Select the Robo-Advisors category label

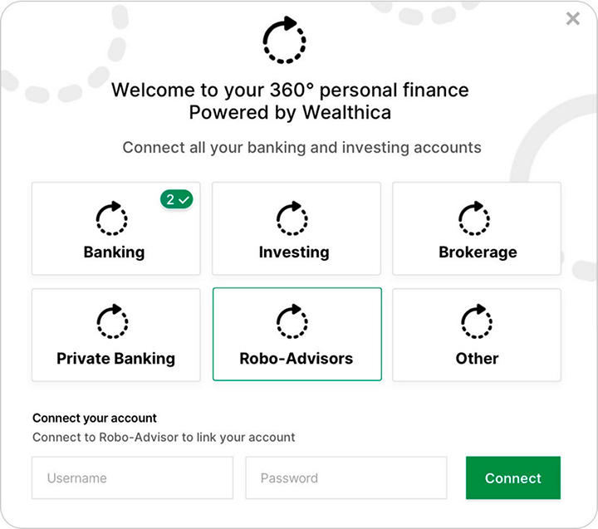pyautogui.click(x=297, y=359)
